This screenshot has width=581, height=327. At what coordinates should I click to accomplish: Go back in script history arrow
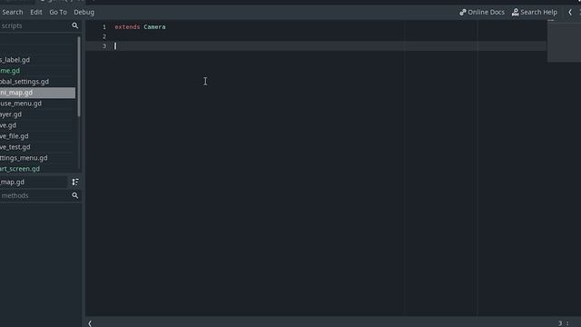tap(570, 12)
